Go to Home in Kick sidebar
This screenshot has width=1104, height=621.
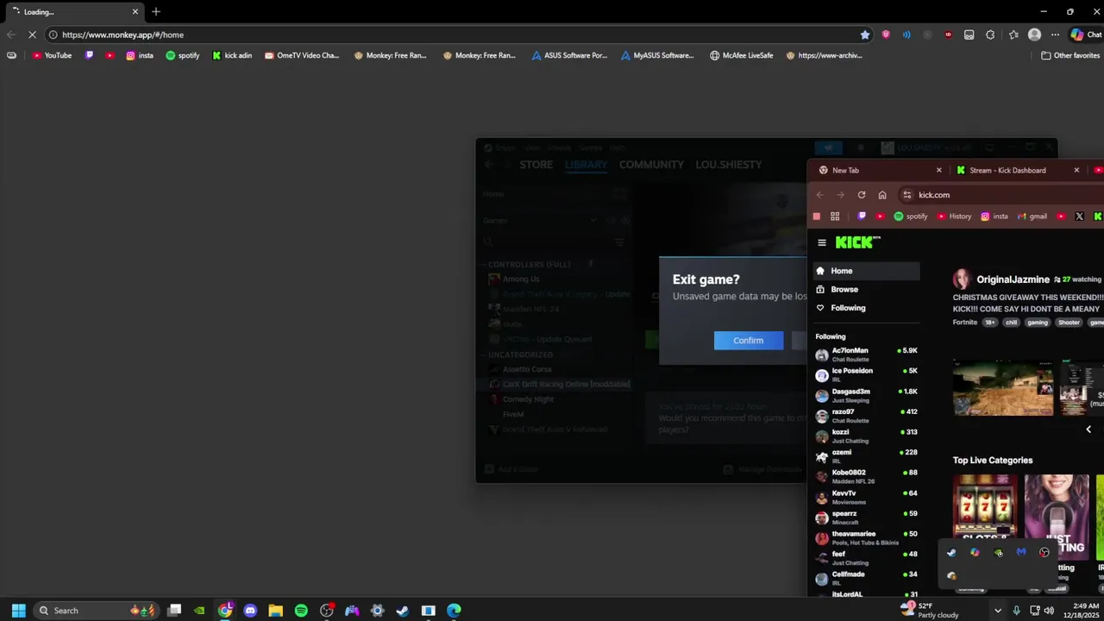click(x=866, y=271)
